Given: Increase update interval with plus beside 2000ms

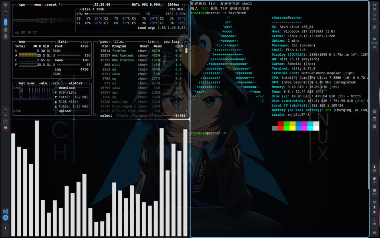Looking at the screenshot, I should (x=183, y=5).
